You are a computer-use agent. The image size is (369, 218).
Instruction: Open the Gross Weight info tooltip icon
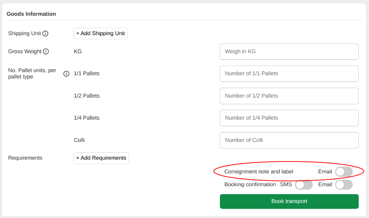46,51
